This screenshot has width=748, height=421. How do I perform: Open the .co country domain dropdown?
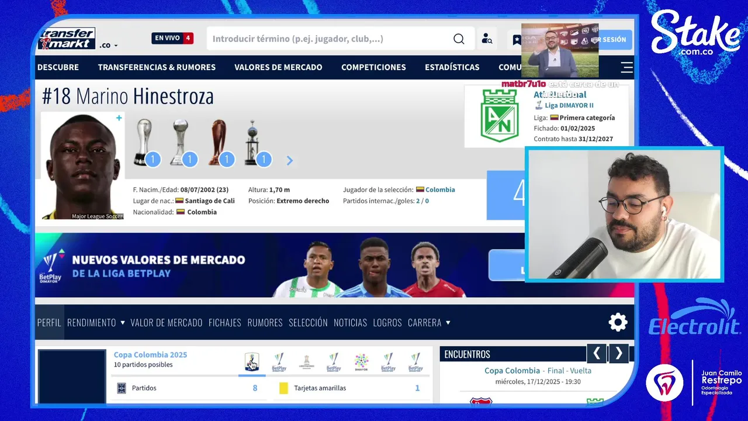pyautogui.click(x=108, y=45)
